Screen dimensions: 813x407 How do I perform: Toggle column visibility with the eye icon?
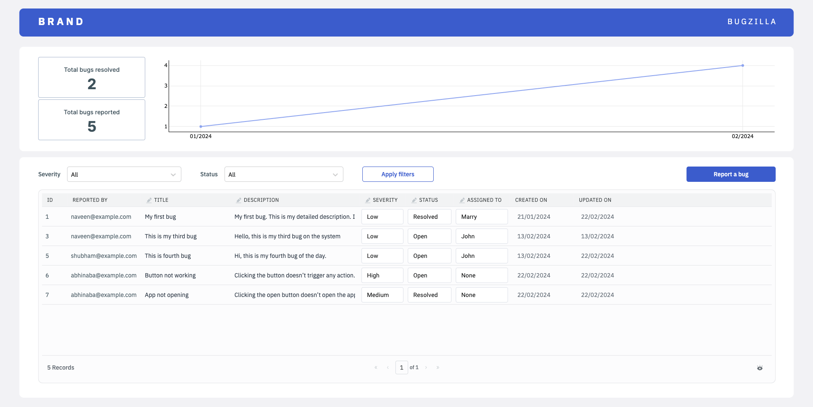point(759,368)
